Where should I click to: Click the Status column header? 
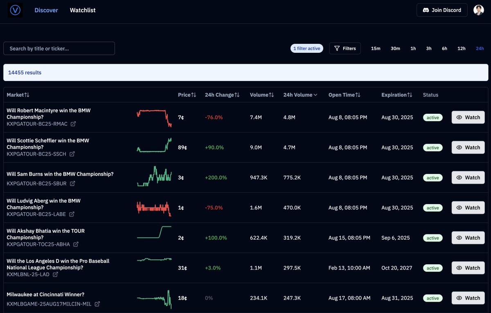coord(430,95)
